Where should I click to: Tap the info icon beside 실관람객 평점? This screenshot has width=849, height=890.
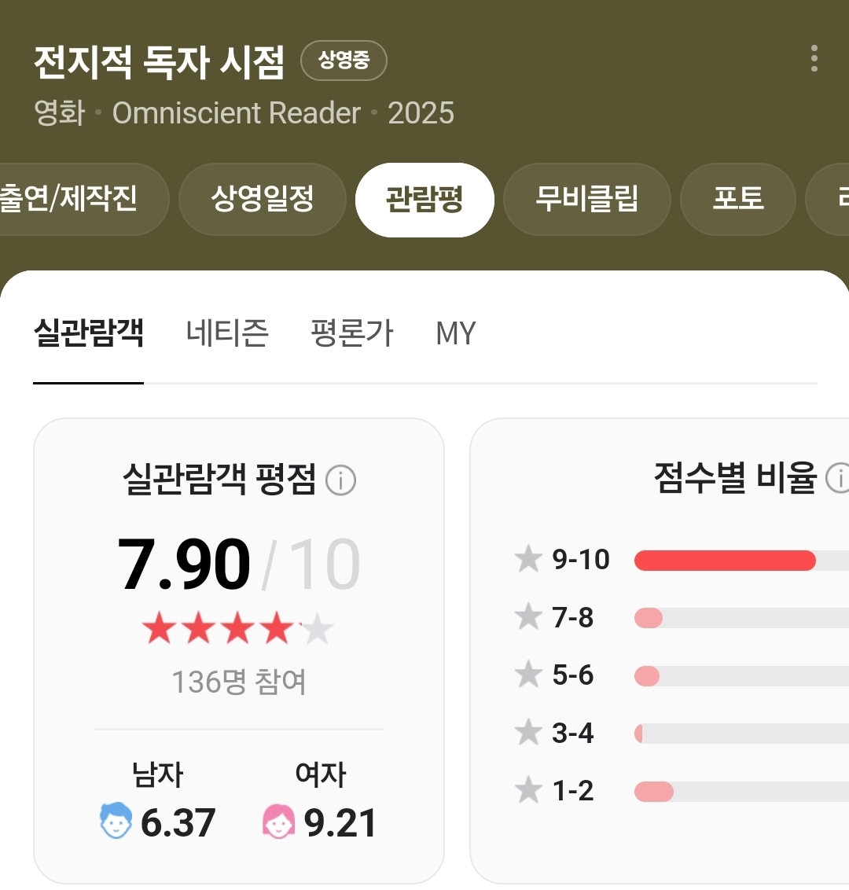point(340,480)
